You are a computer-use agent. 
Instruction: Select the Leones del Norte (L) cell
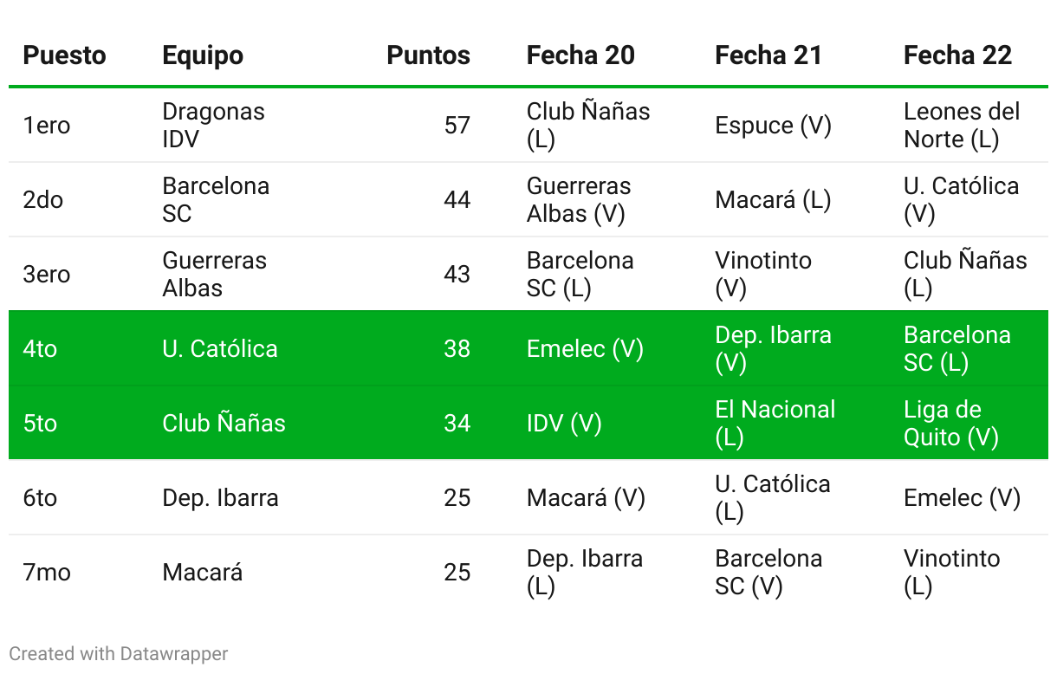point(962,126)
